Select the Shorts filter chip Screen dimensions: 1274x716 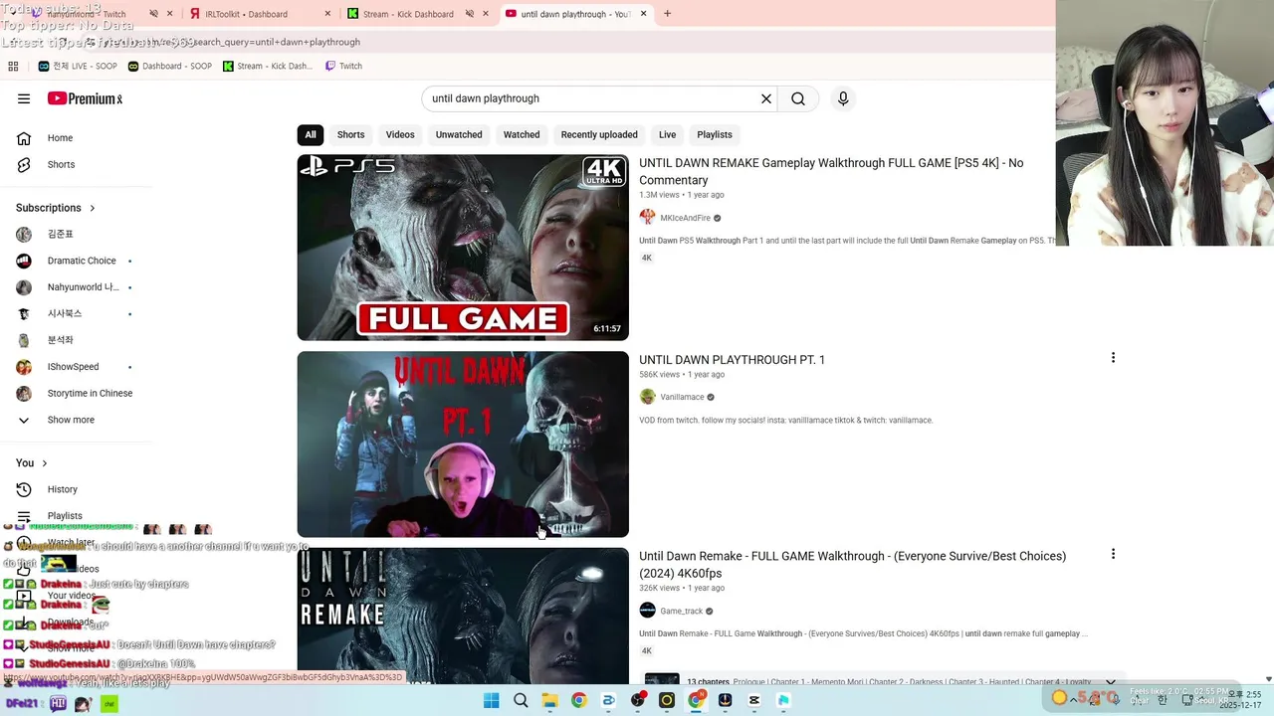[350, 134]
